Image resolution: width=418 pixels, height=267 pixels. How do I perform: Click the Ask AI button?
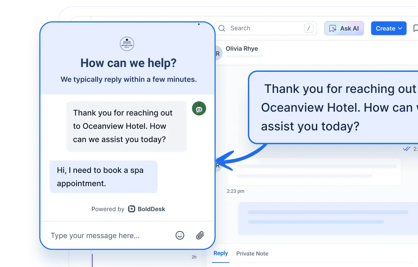point(344,28)
